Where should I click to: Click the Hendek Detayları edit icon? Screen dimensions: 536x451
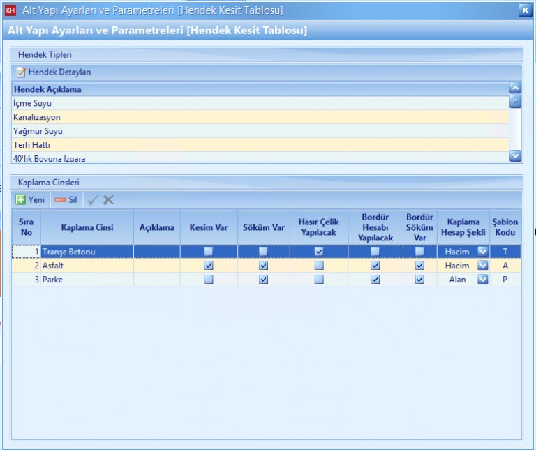pos(21,72)
